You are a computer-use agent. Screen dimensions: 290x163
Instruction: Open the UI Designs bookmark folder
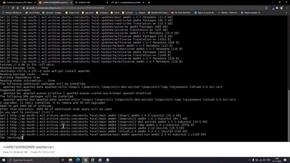click(x=102, y=13)
